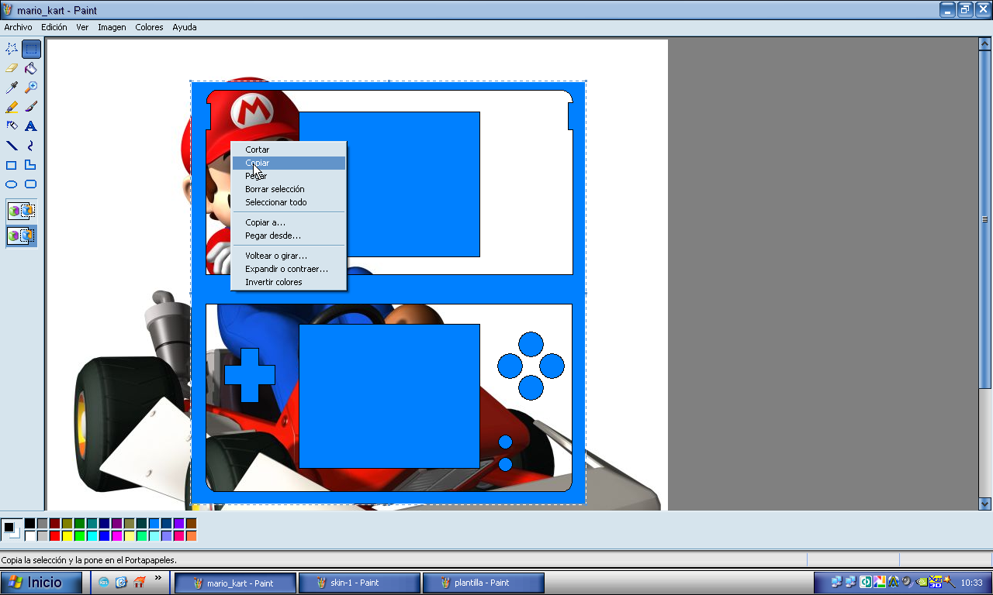
Task: Pick the black palette color
Action: coord(30,524)
